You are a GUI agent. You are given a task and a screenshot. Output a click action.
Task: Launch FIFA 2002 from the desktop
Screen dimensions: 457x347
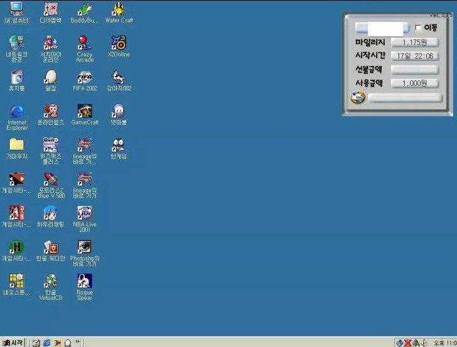84,77
